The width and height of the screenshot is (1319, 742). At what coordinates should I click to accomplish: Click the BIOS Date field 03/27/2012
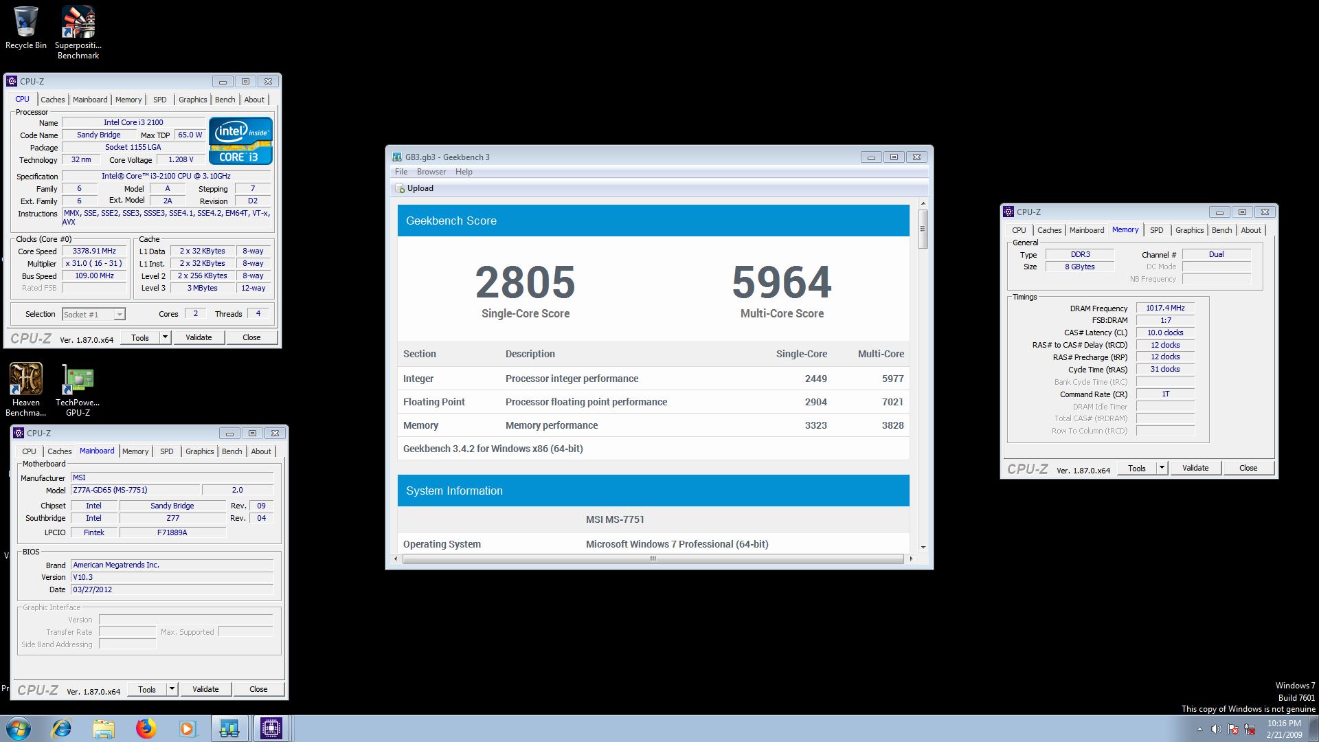pyautogui.click(x=172, y=589)
